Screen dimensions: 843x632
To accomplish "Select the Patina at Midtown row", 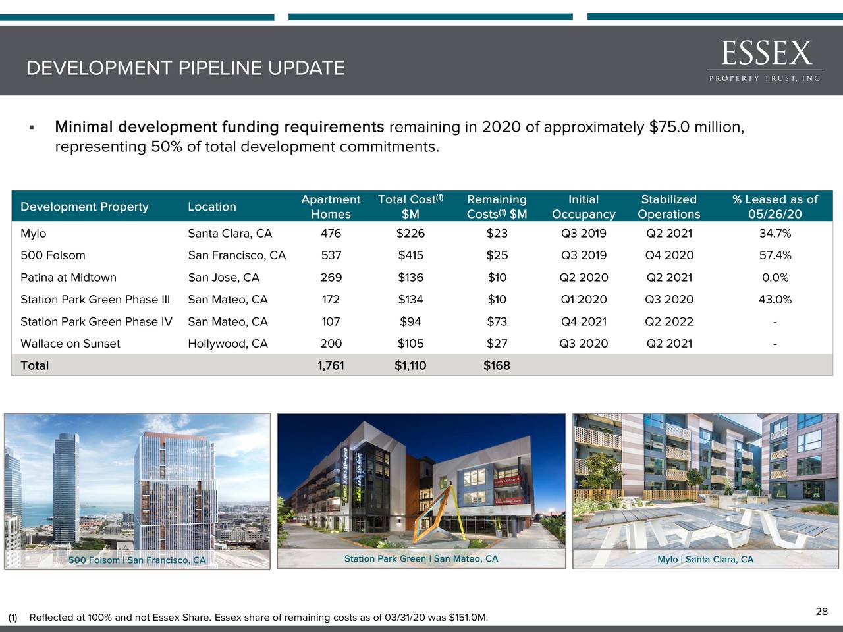I will 68,277.
